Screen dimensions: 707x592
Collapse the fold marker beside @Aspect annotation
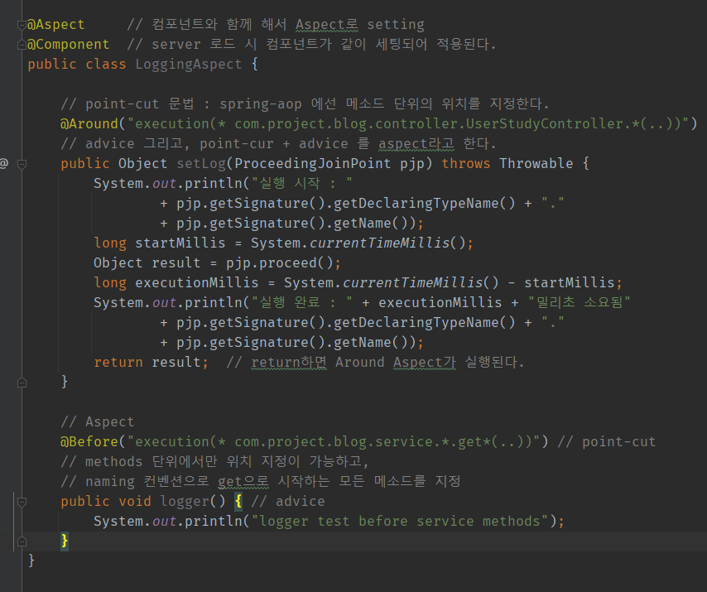point(22,25)
